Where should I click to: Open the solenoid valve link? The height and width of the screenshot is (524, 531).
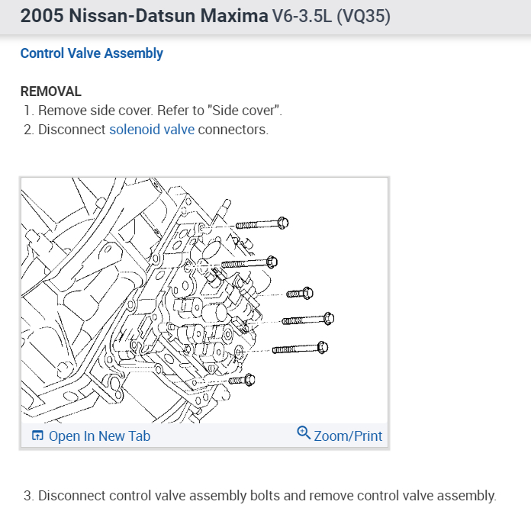(x=151, y=130)
